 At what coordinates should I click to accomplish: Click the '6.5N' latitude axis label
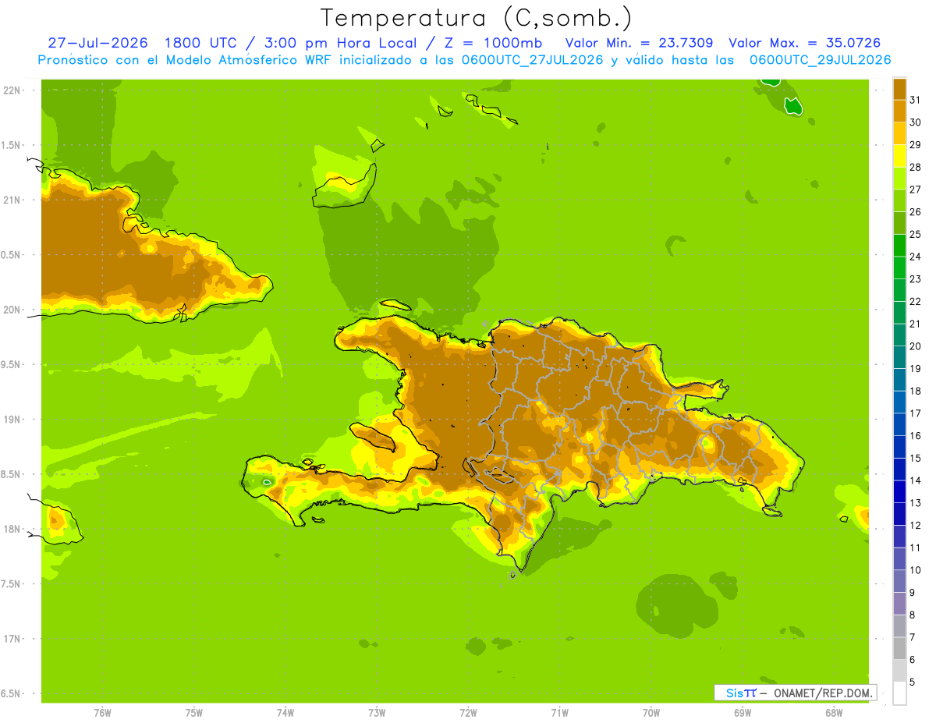tap(12, 694)
